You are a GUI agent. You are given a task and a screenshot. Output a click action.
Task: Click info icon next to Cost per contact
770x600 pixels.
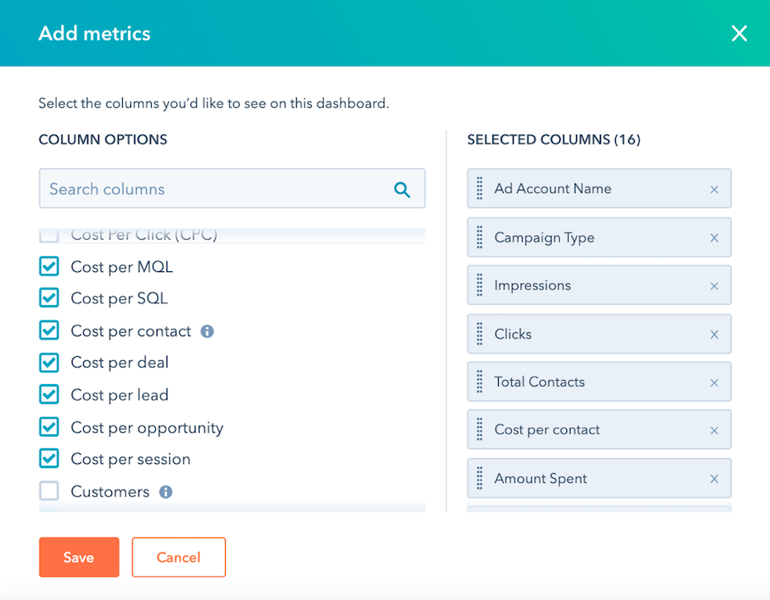(208, 331)
